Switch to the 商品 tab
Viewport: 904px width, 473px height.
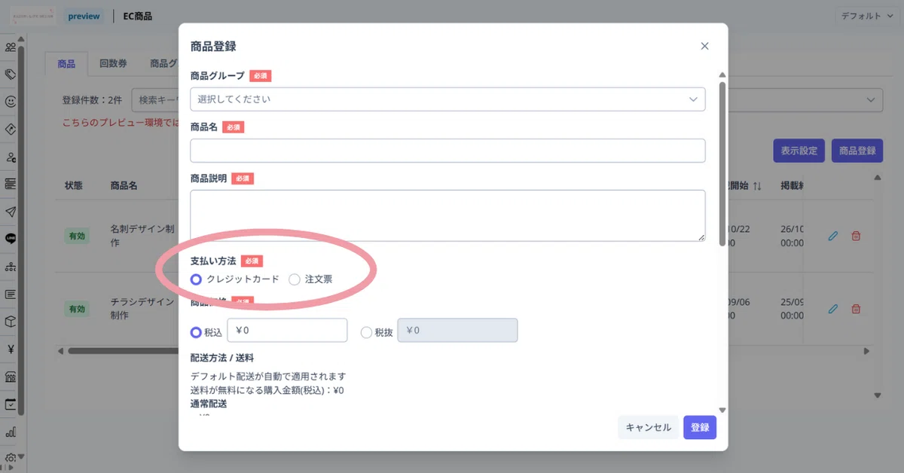pos(66,64)
